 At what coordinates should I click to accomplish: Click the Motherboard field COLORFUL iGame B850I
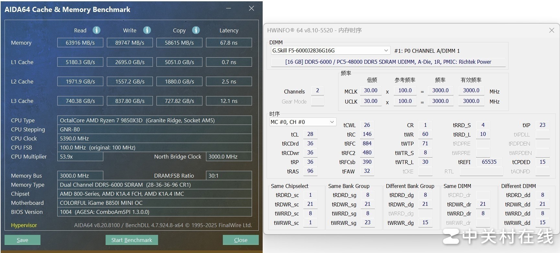154,203
